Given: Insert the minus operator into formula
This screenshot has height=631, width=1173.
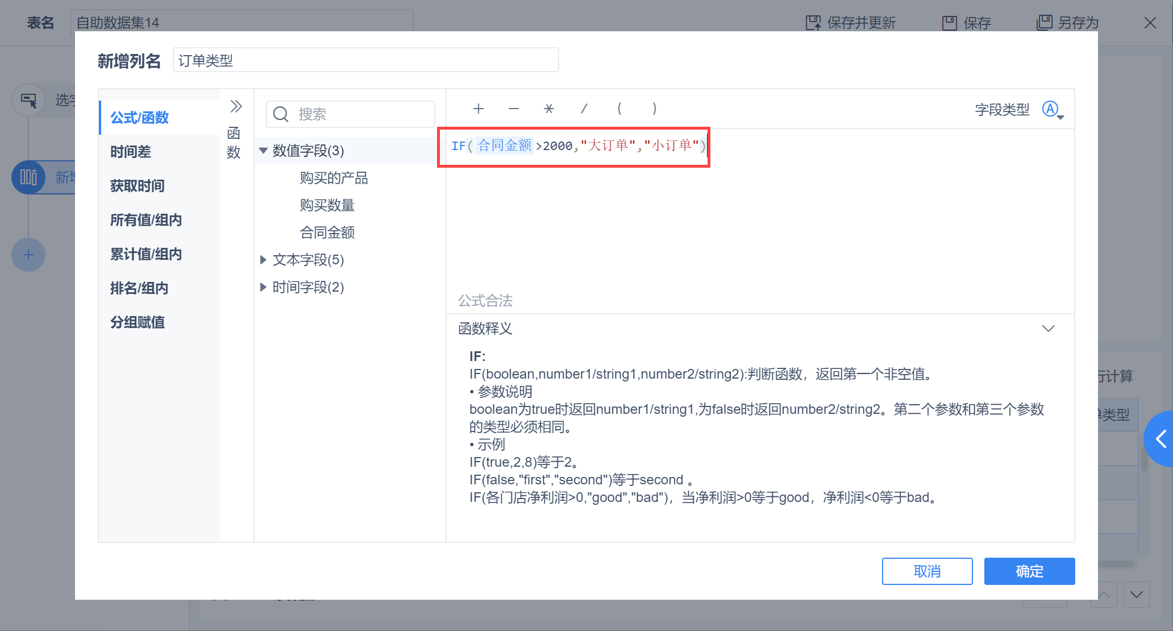Looking at the screenshot, I should 514,109.
